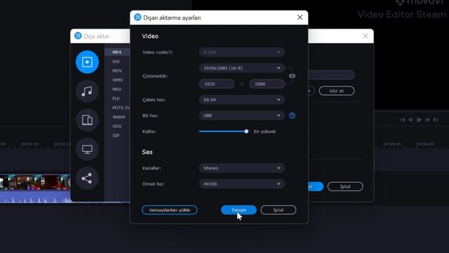Open the VBR bit rate dropdown
Screen dimensions: 449x253
point(241,115)
